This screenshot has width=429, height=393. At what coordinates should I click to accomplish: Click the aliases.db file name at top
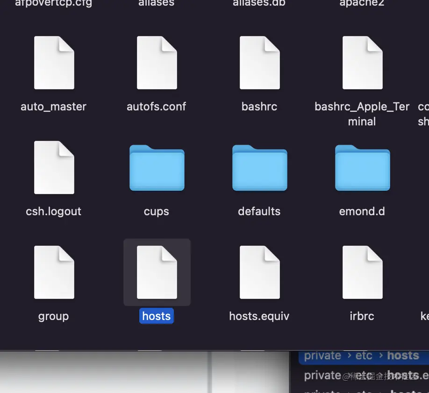point(259,3)
